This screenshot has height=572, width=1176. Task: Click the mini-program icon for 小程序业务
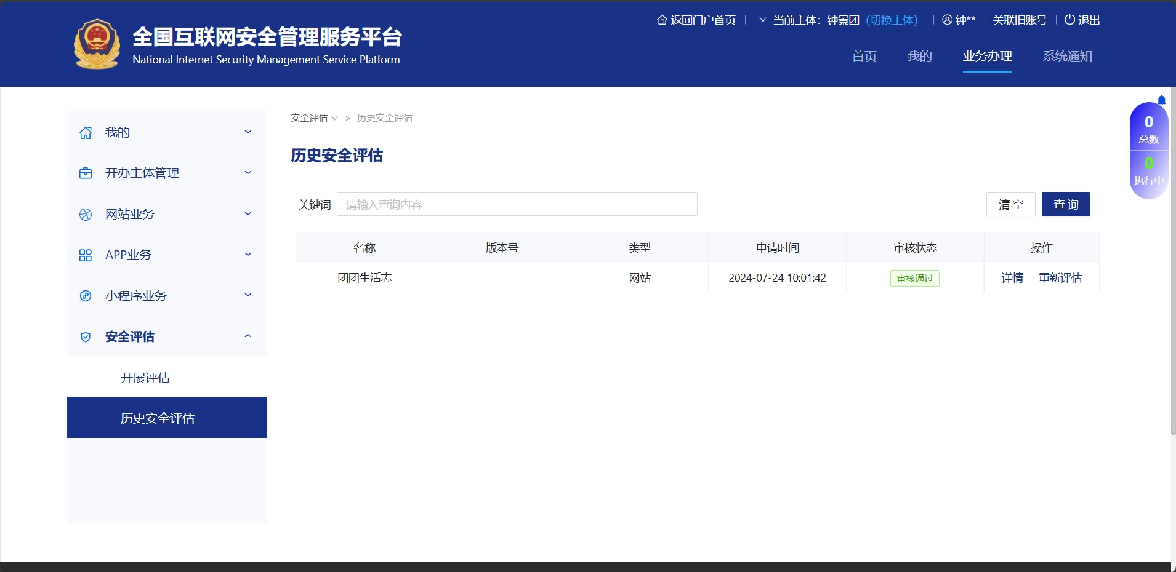tap(86, 296)
